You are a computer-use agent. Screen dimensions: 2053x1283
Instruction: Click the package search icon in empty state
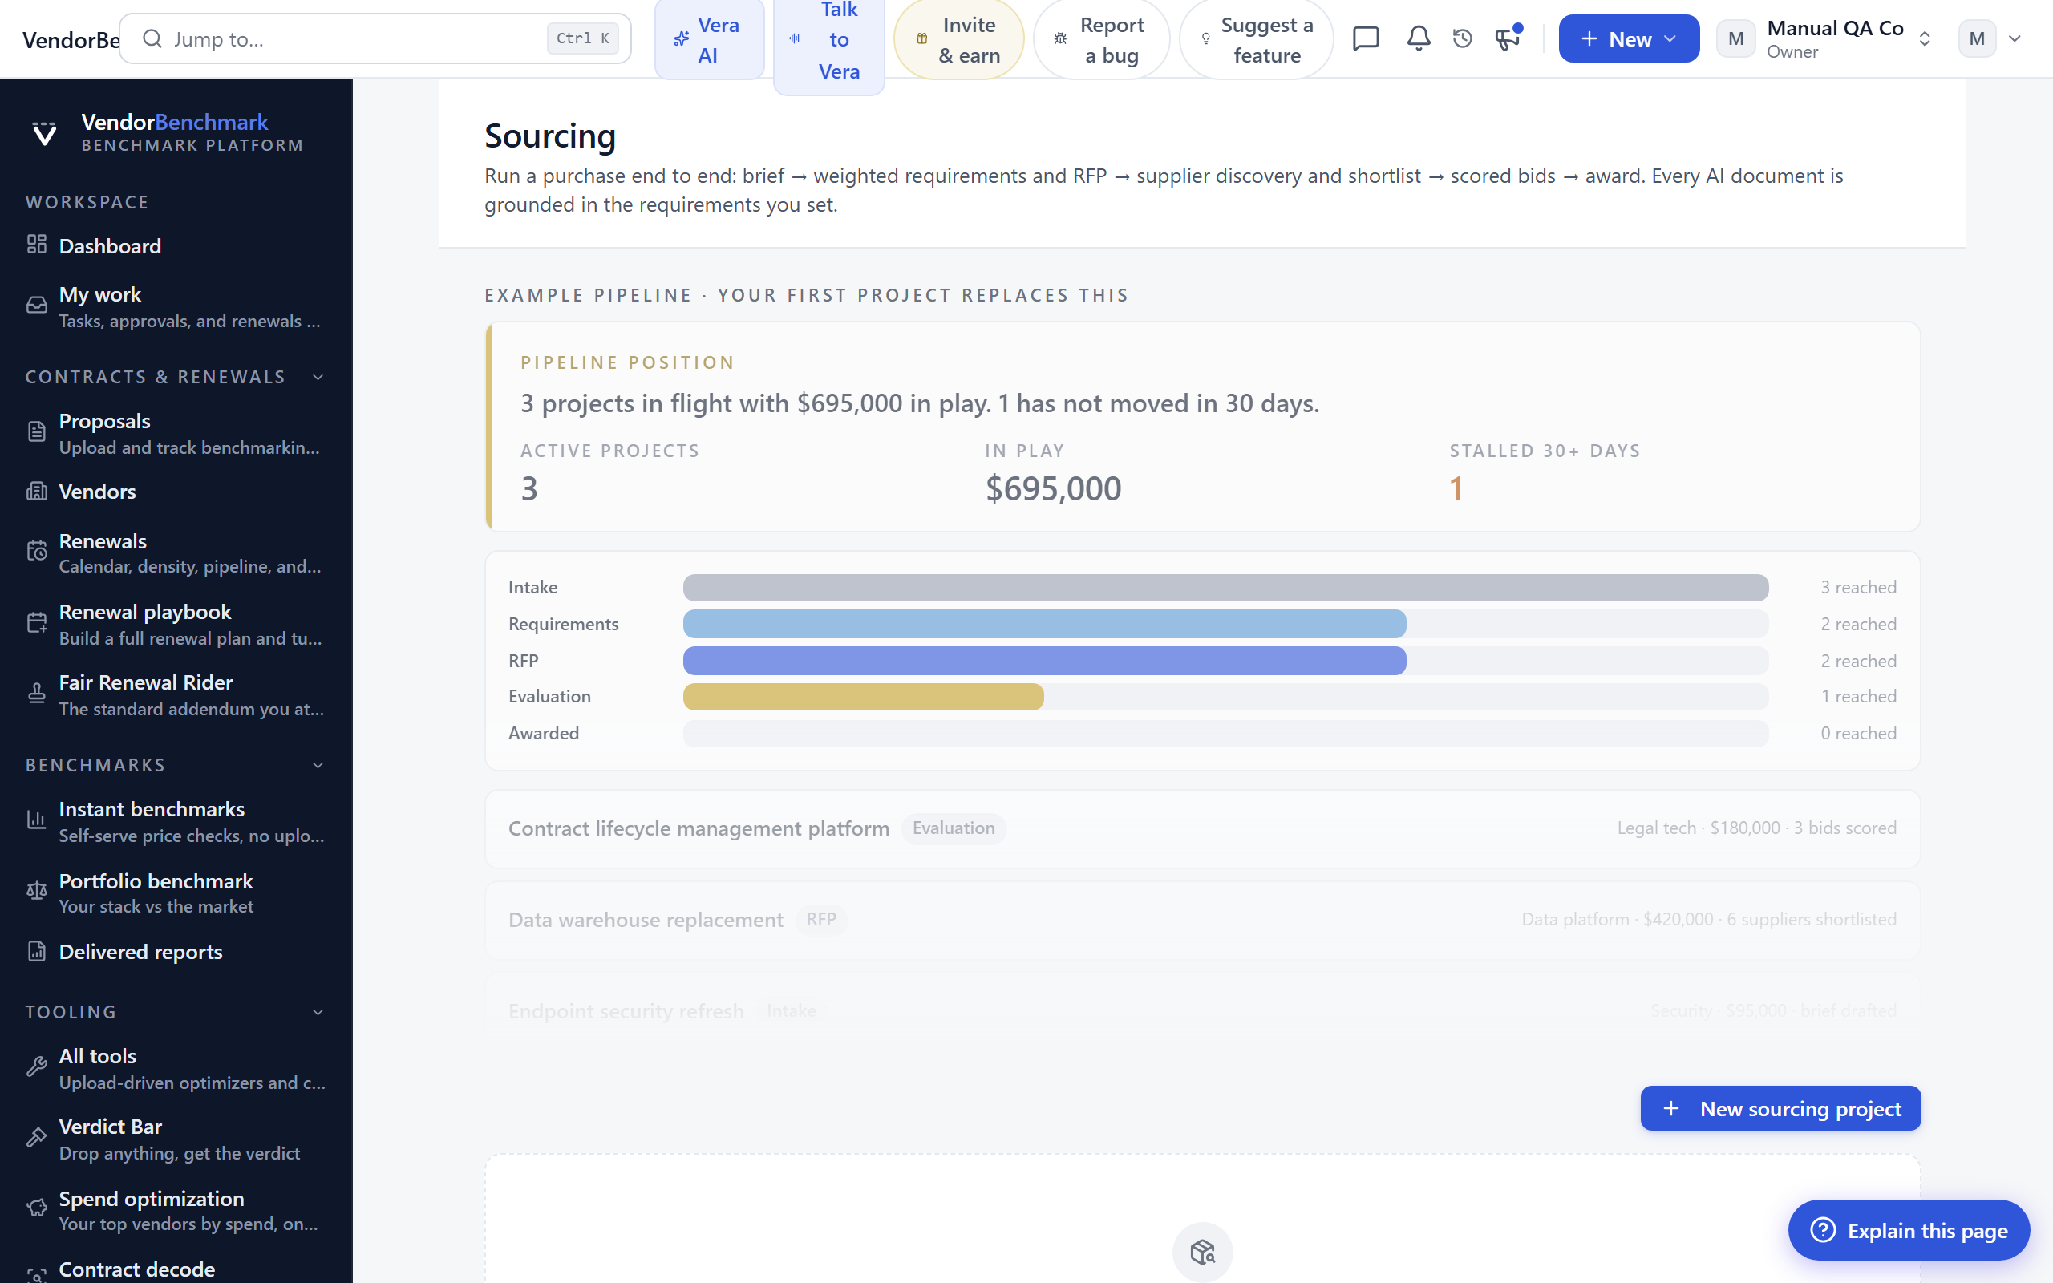coord(1202,1252)
